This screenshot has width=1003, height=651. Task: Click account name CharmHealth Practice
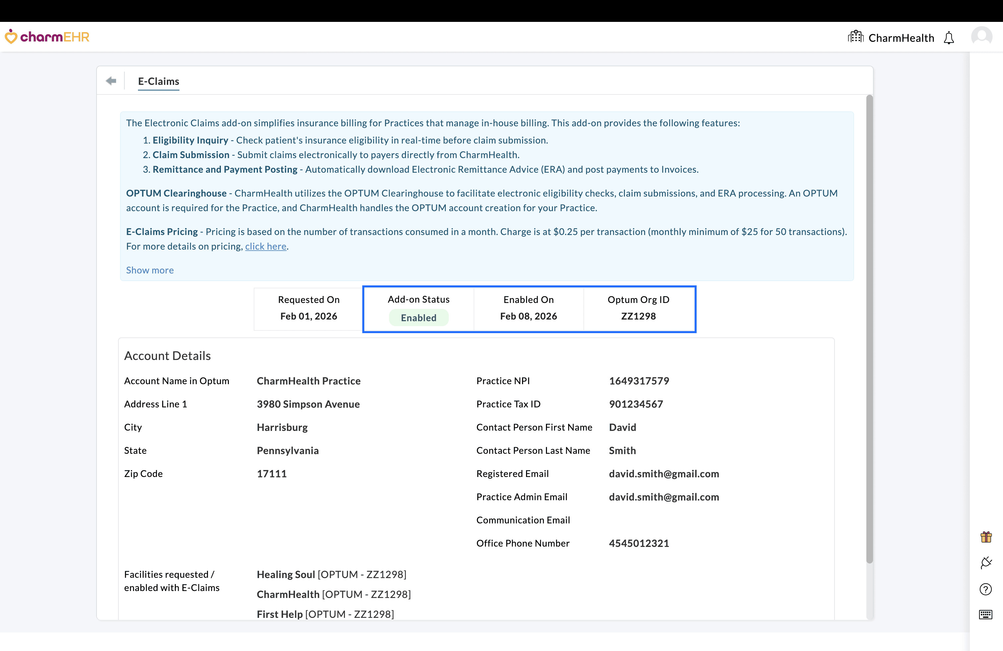pos(308,381)
